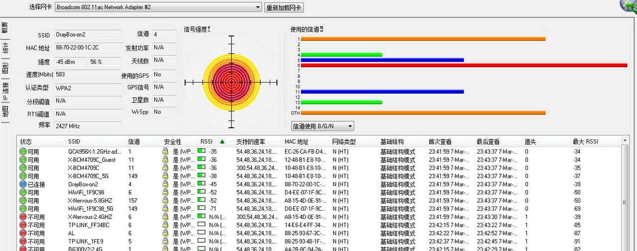Click the speed field showing 583
This screenshot has width=637, height=251.
[x=88, y=75]
